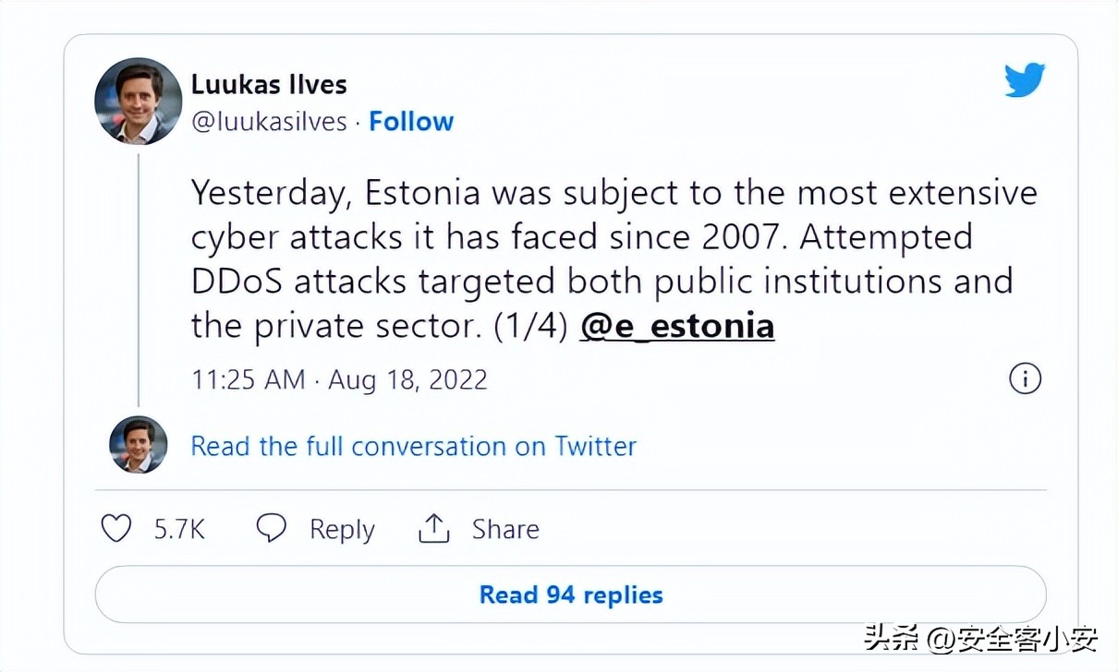Screen dimensions: 1118x672
Task: Click the Twitter bird logo
Action: (1025, 81)
